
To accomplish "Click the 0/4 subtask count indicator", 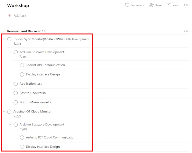I will [x=17, y=44].
